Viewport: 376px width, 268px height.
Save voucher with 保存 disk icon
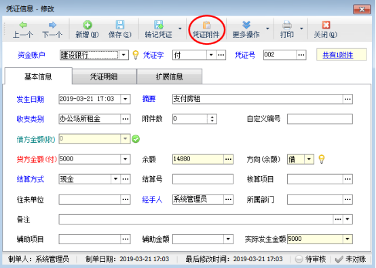point(120,24)
